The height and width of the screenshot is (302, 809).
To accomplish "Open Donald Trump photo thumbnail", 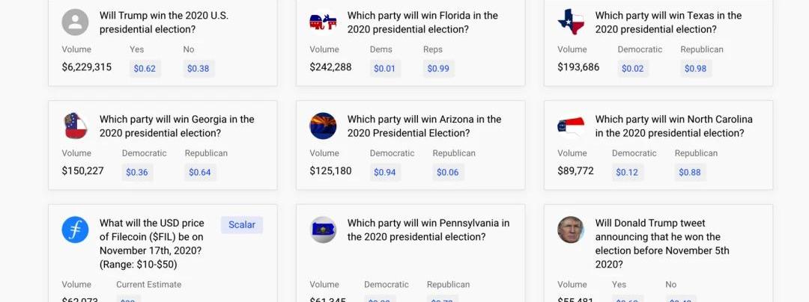I will [571, 230].
